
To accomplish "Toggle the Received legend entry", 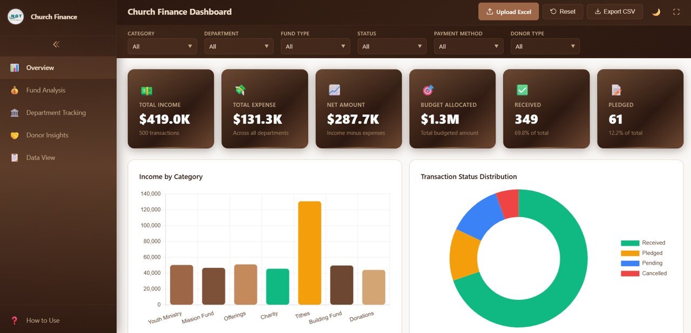I will click(x=652, y=242).
